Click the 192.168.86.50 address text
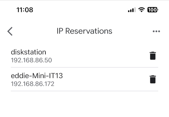The width and height of the screenshot is (169, 117). [31, 60]
